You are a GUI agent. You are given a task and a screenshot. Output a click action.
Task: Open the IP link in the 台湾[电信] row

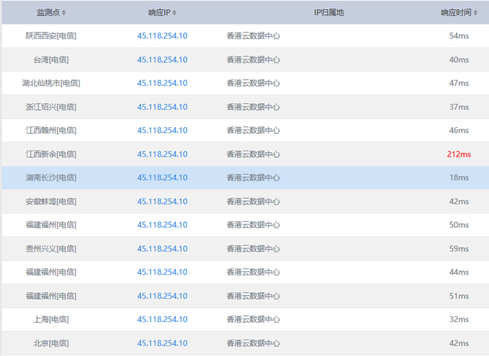pos(162,59)
